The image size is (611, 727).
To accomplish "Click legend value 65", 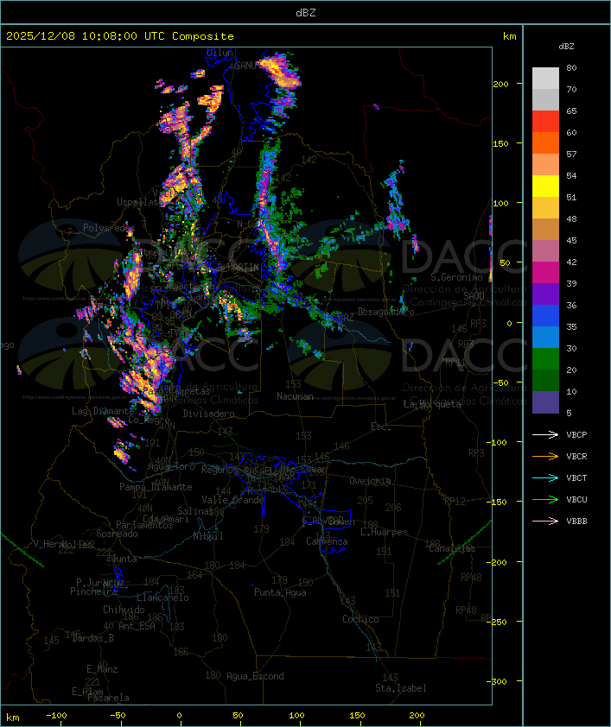I will point(571,111).
